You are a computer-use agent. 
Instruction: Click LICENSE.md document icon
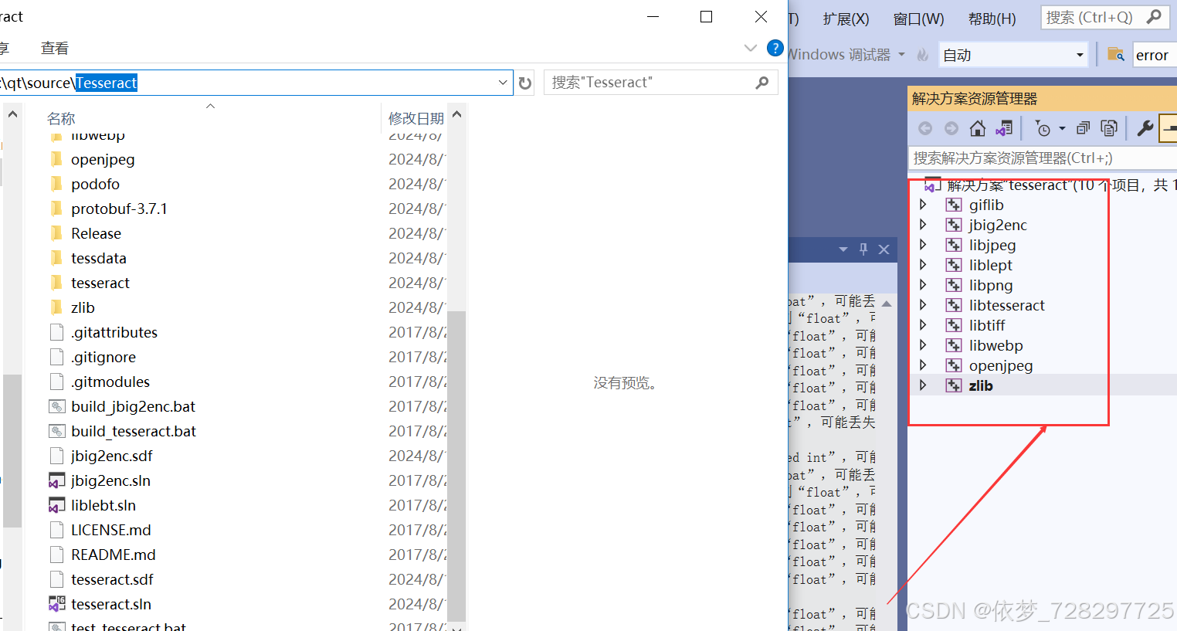(x=56, y=530)
